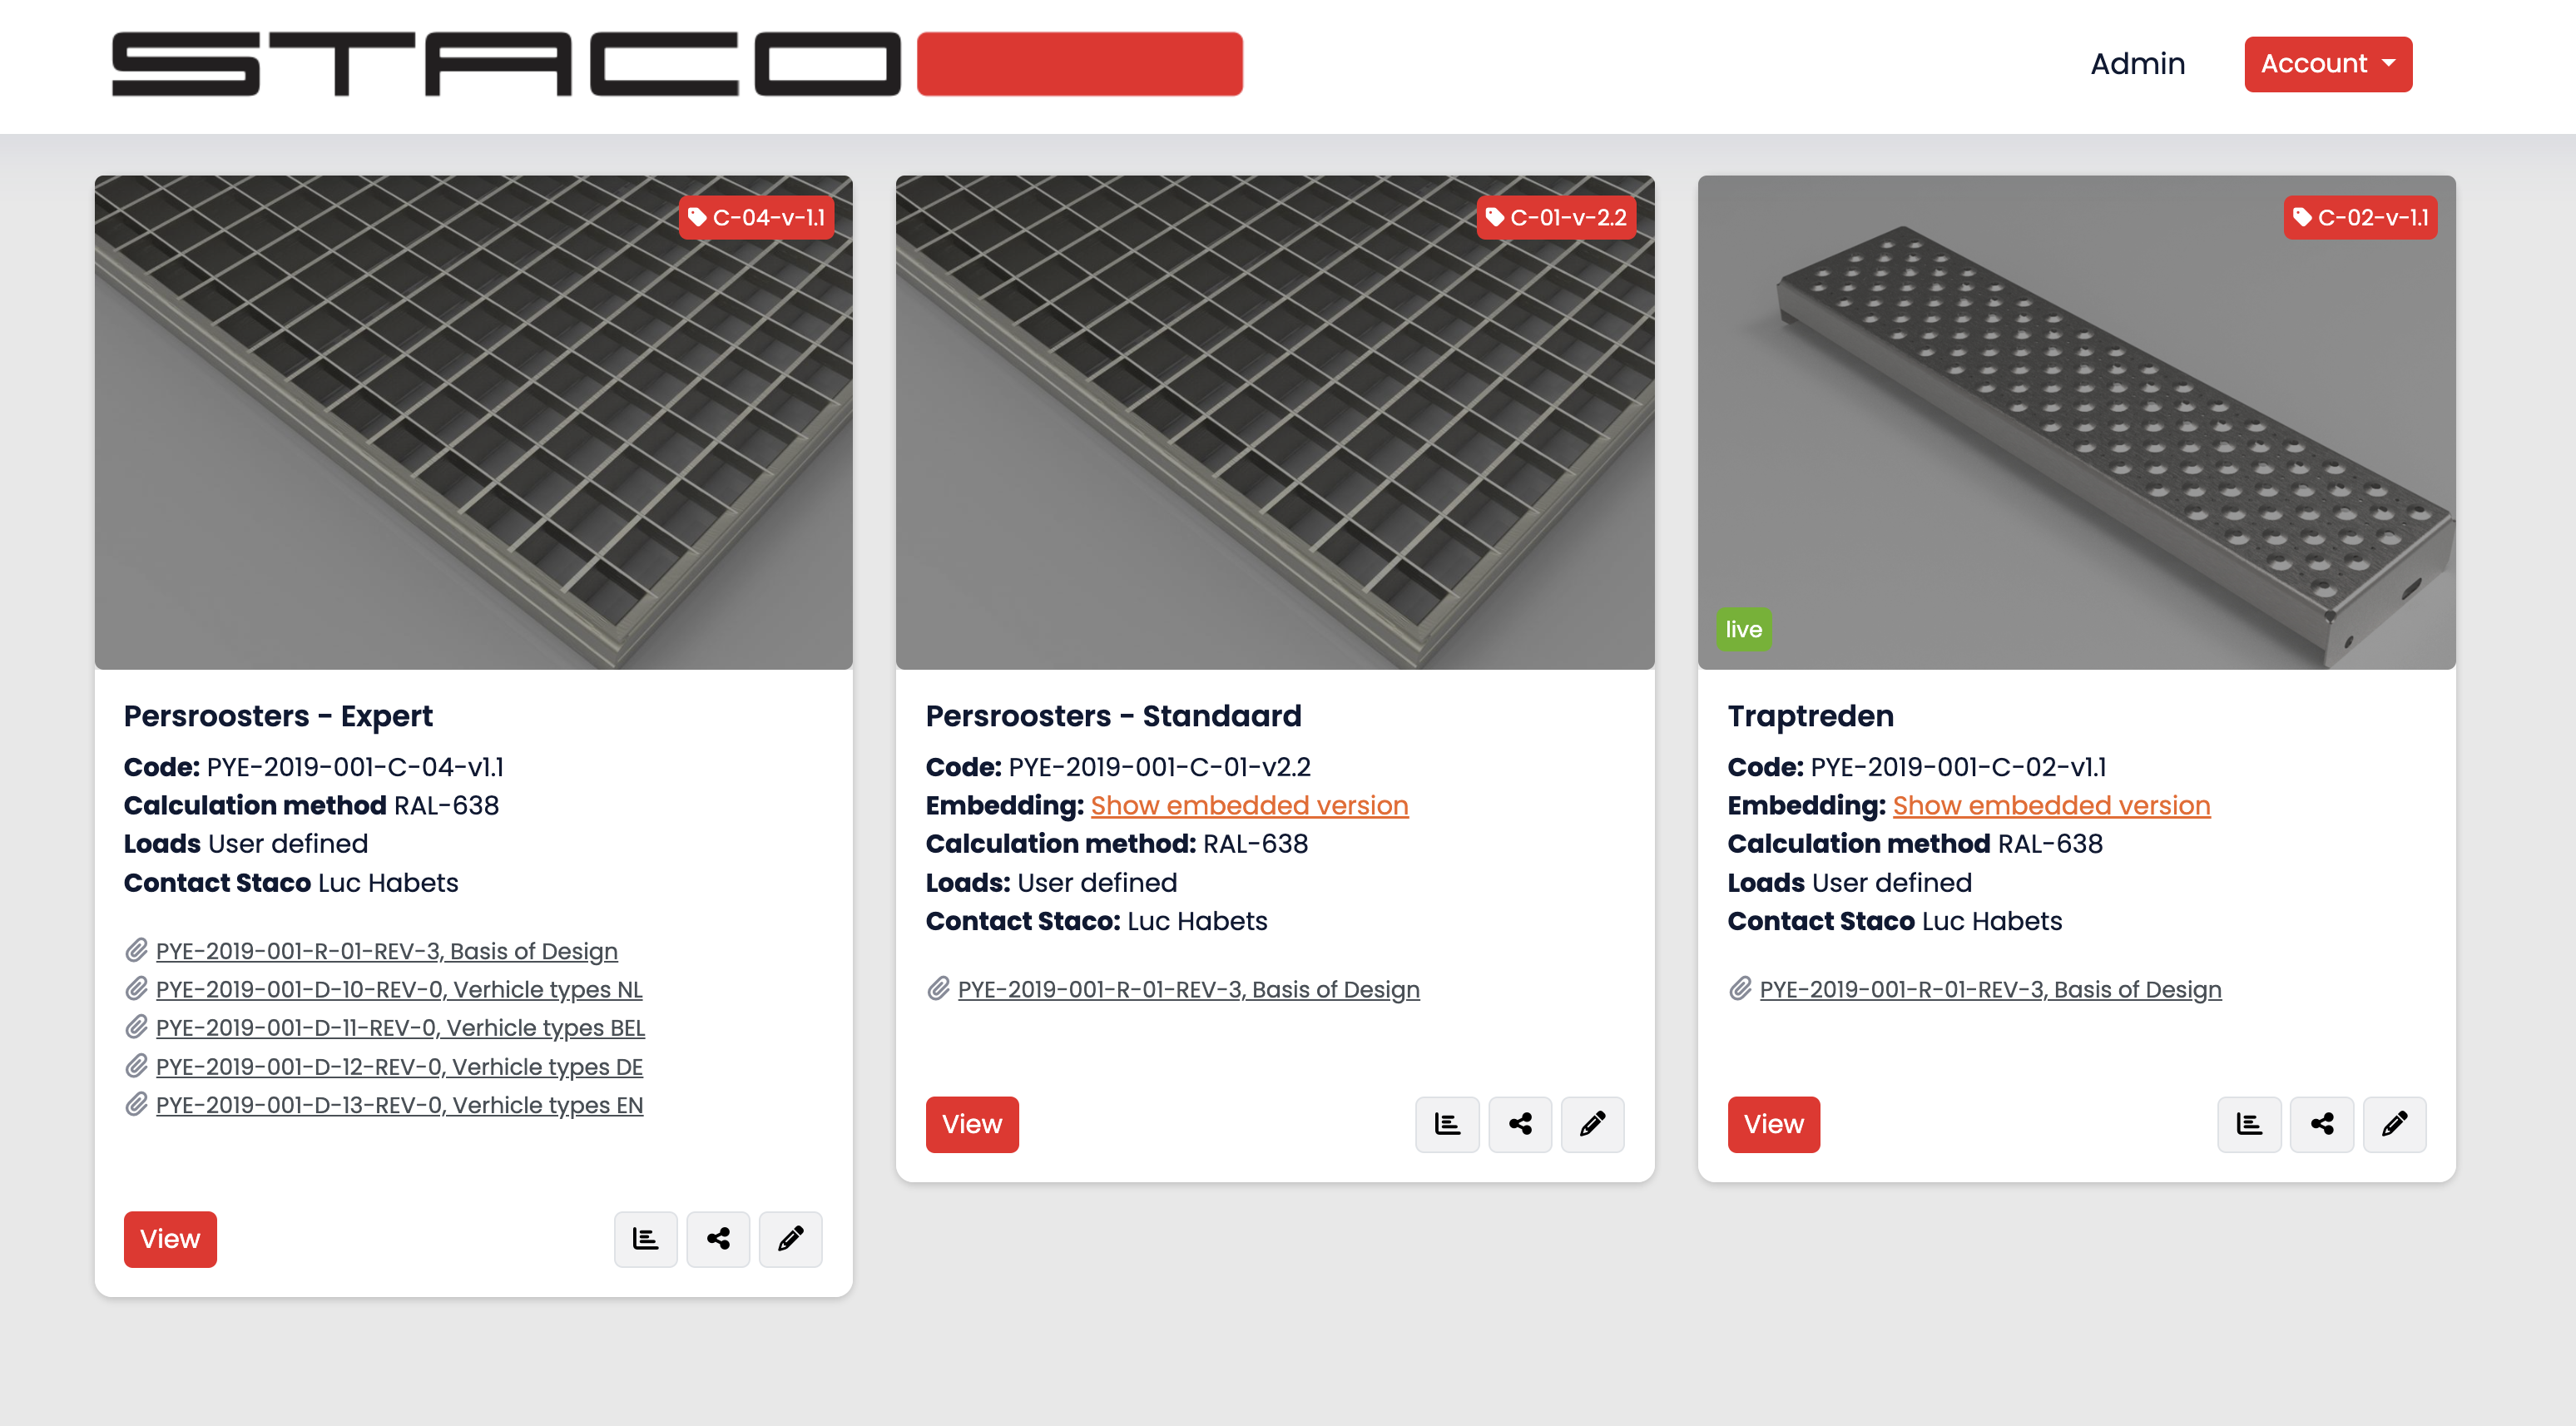Click the Persroosters - Expert grating image
The width and height of the screenshot is (2576, 1426).
point(474,422)
